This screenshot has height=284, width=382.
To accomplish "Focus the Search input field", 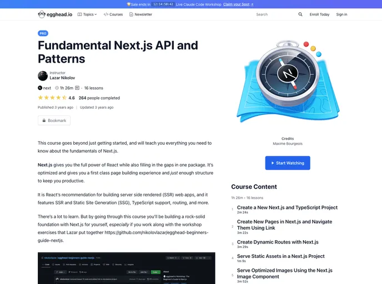I will coord(275,14).
